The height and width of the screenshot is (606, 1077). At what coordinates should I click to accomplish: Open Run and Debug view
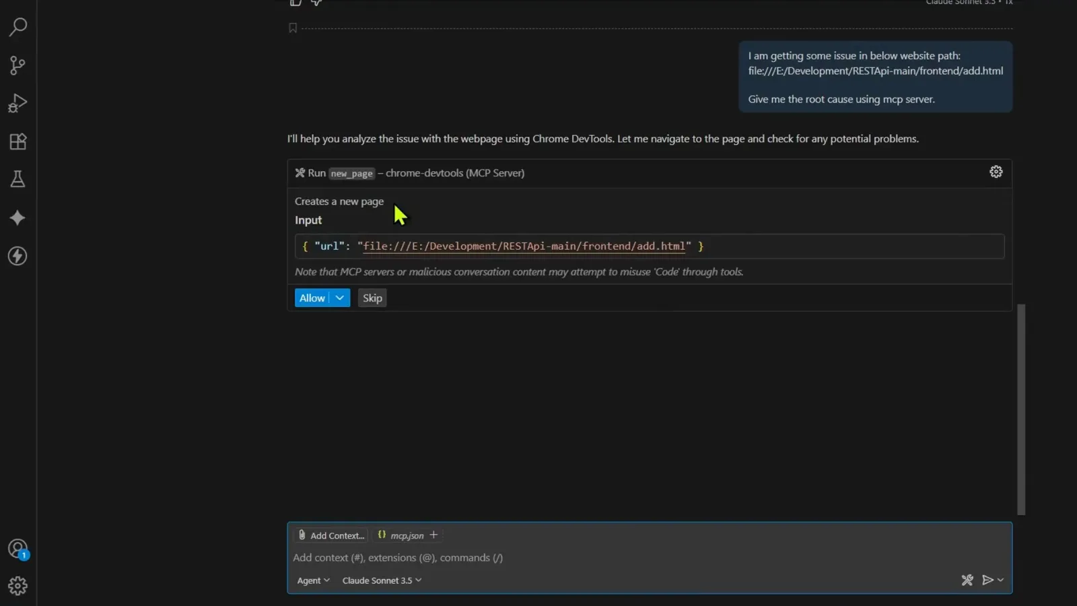18,103
